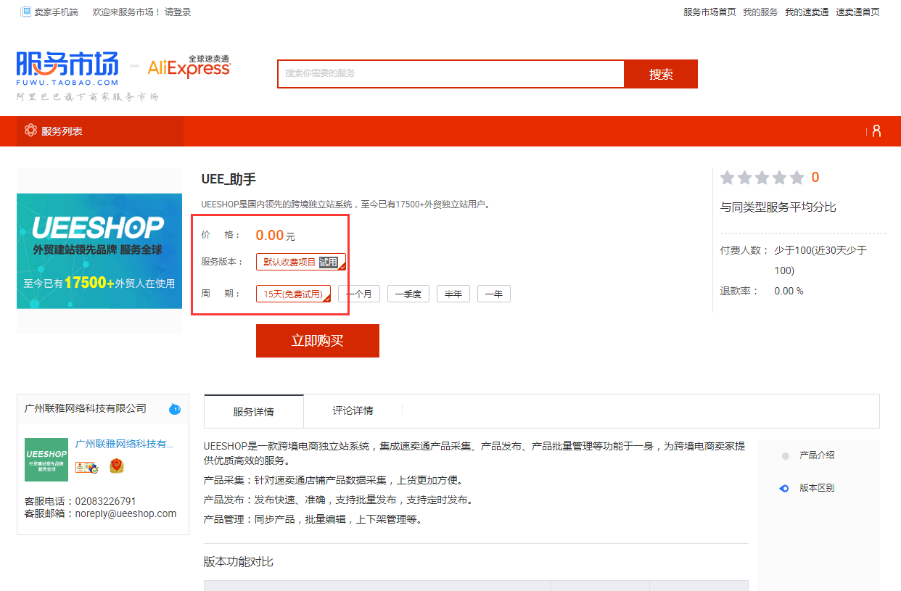The width and height of the screenshot is (901, 591).
Task: Click the blue bullet beside 版本区别
Action: click(x=784, y=489)
